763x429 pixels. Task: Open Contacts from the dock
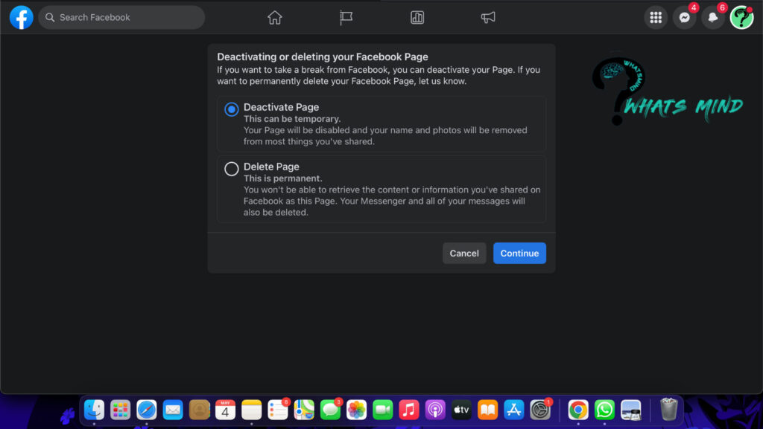pyautogui.click(x=199, y=410)
